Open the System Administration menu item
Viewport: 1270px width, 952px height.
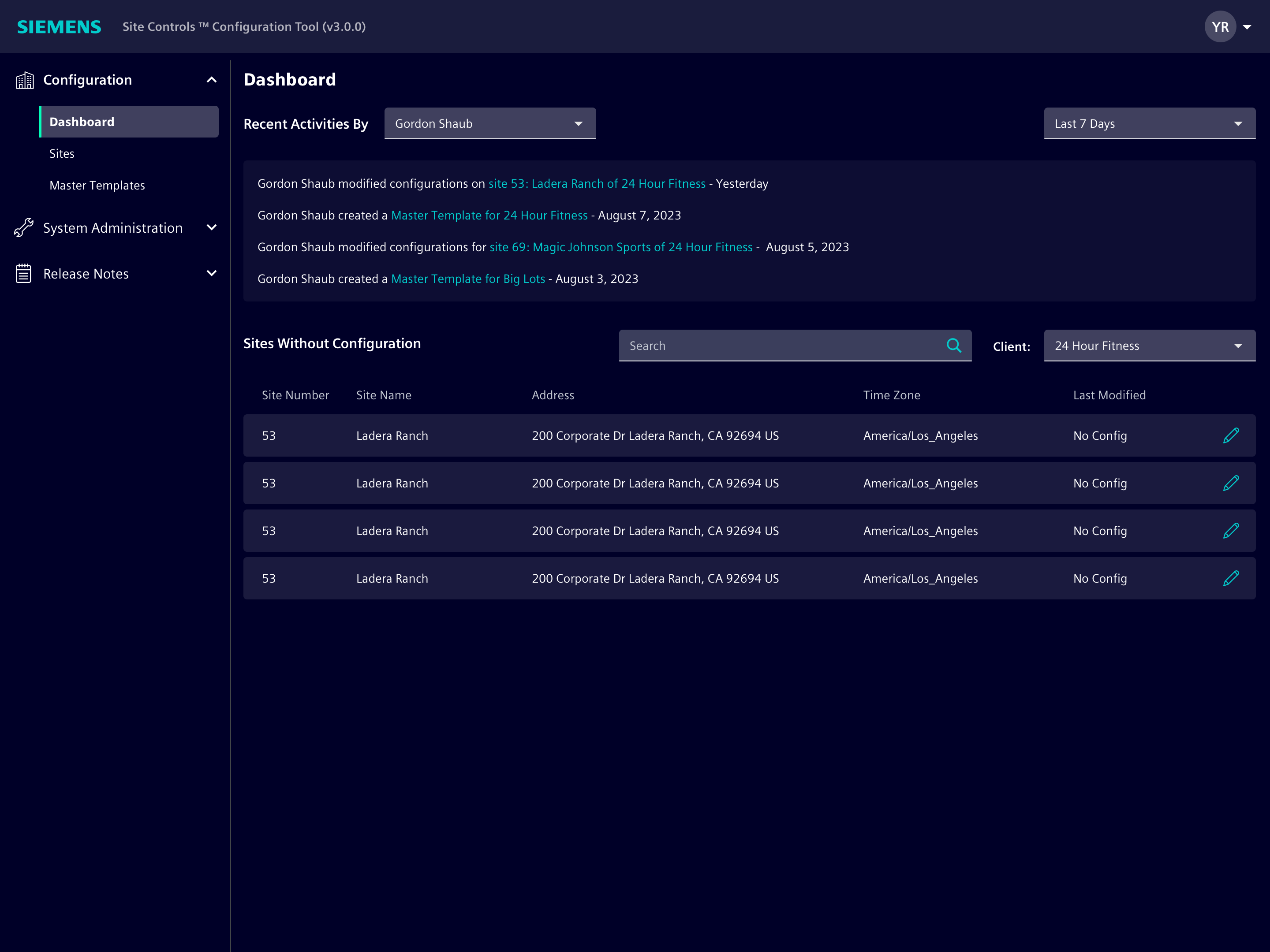(x=112, y=228)
